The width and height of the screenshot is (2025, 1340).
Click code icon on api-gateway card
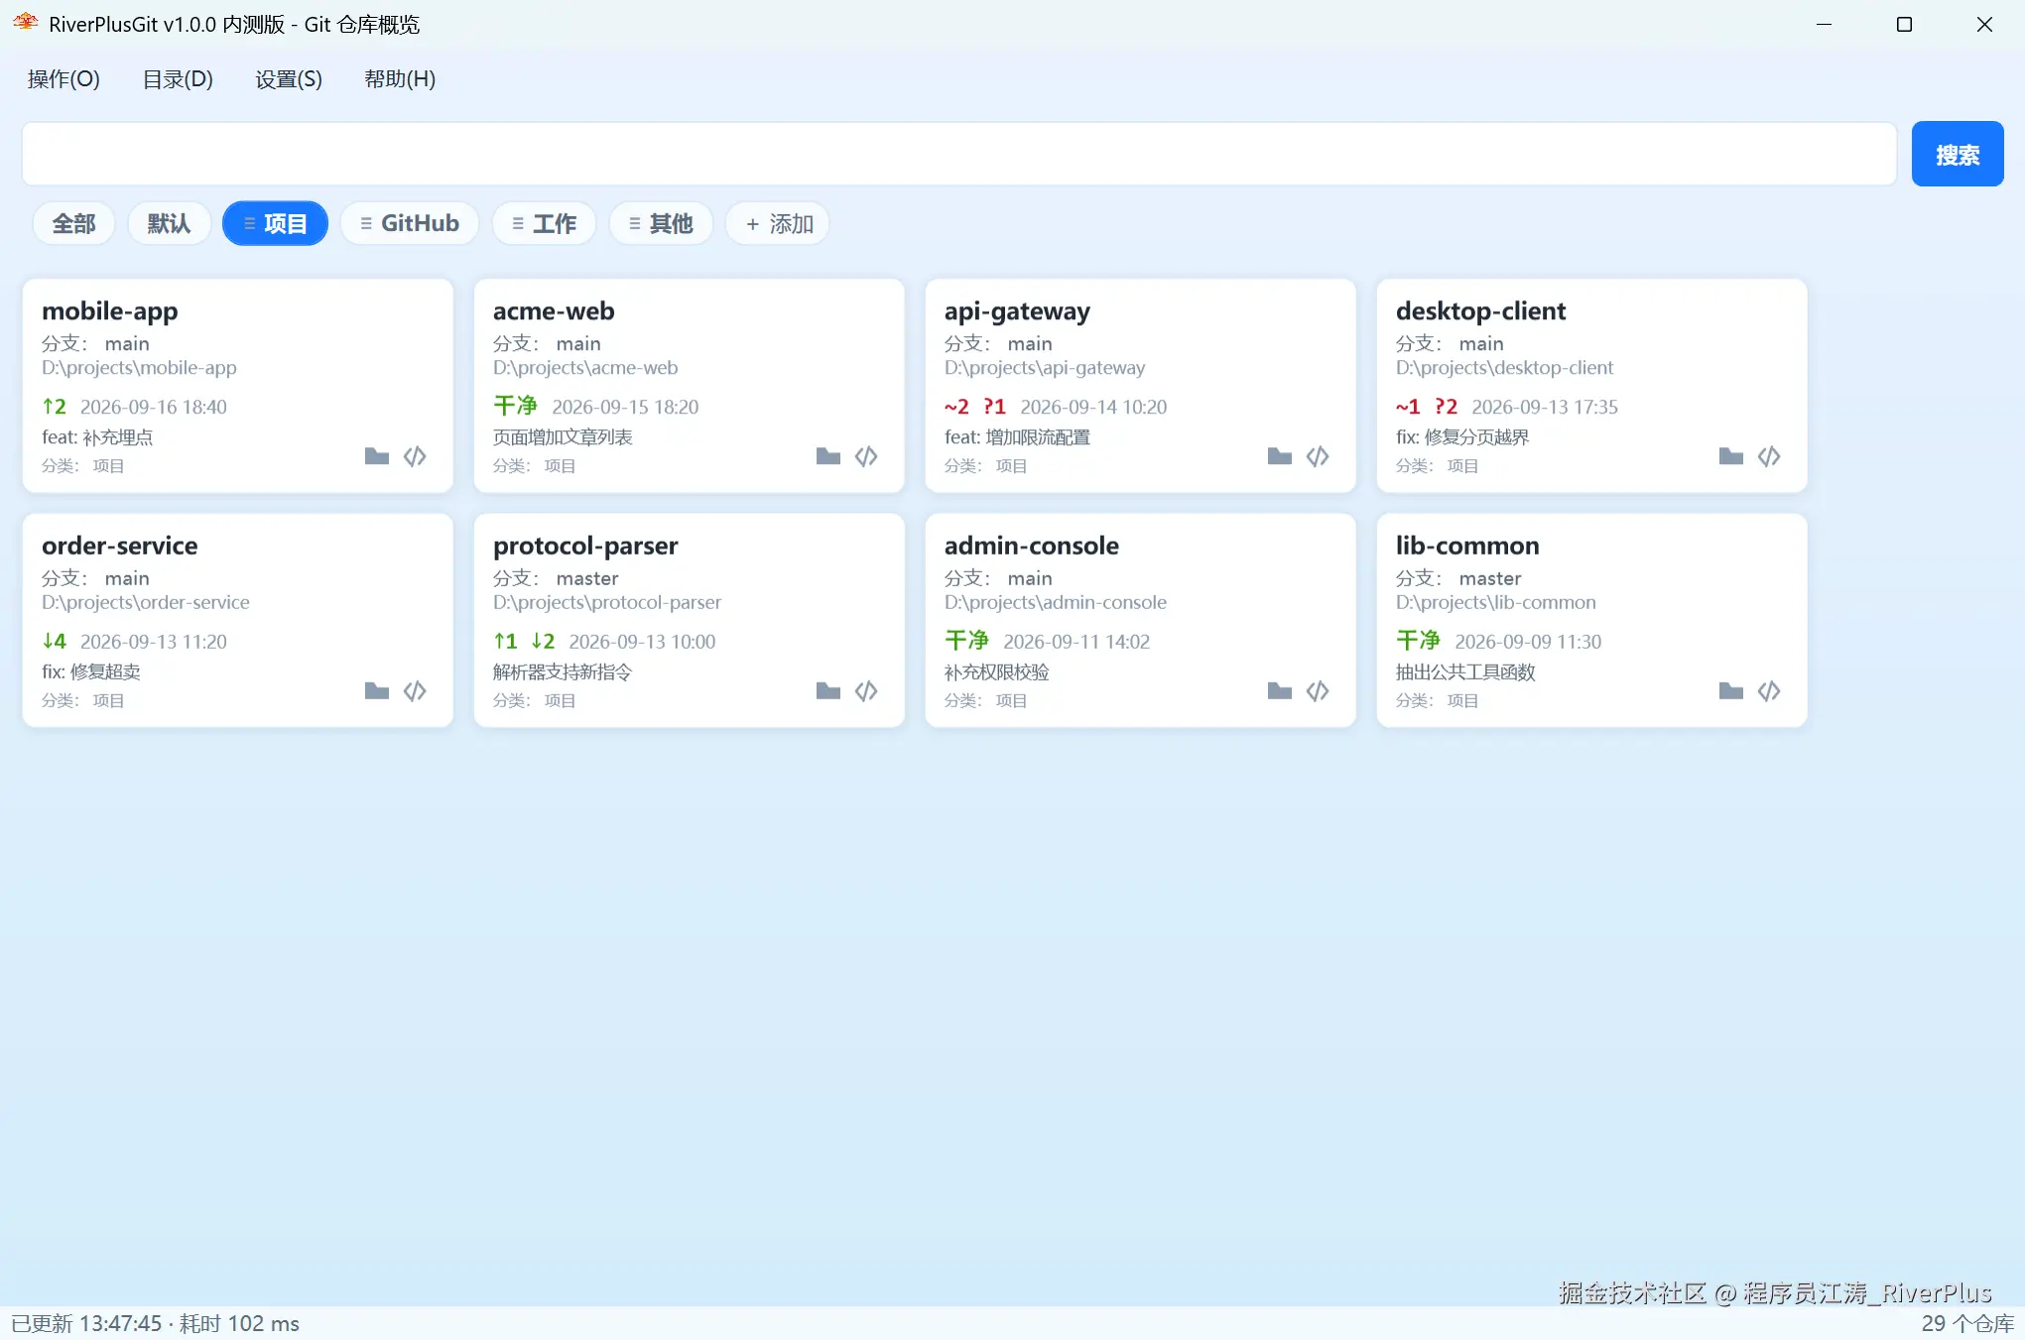point(1318,456)
